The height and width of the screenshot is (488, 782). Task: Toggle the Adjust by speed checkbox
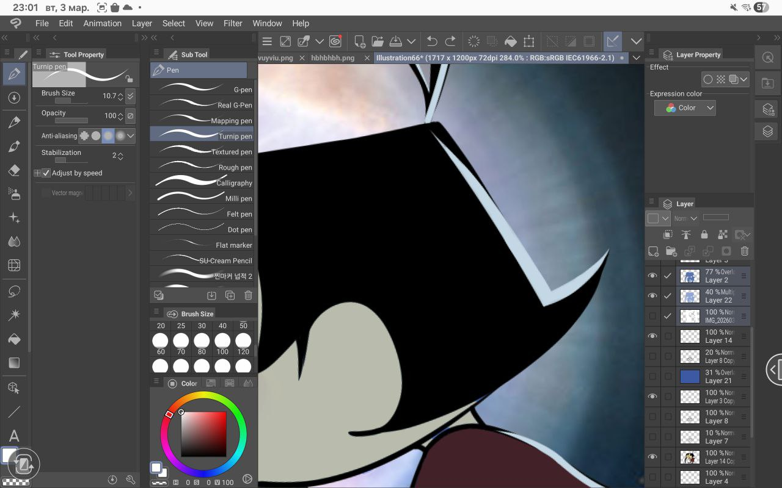46,173
